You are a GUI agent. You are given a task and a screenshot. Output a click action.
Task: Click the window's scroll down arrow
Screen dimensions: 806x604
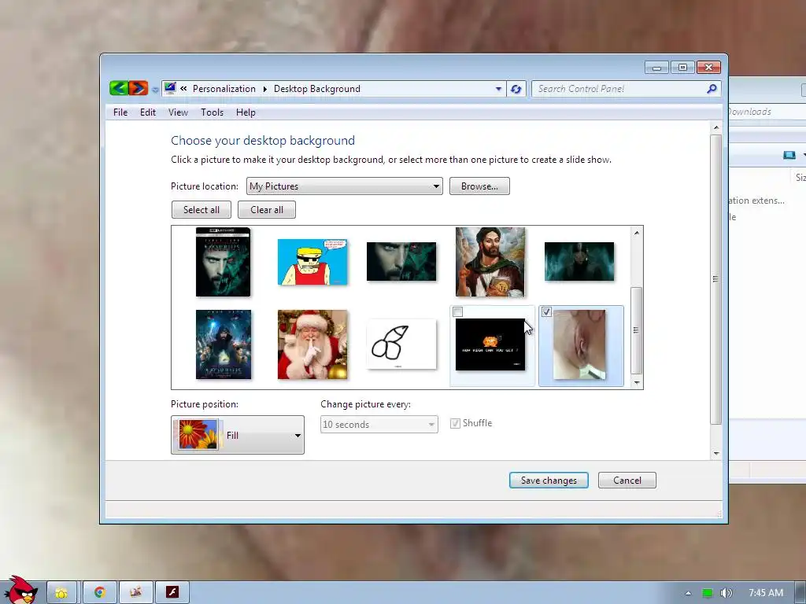pos(716,454)
